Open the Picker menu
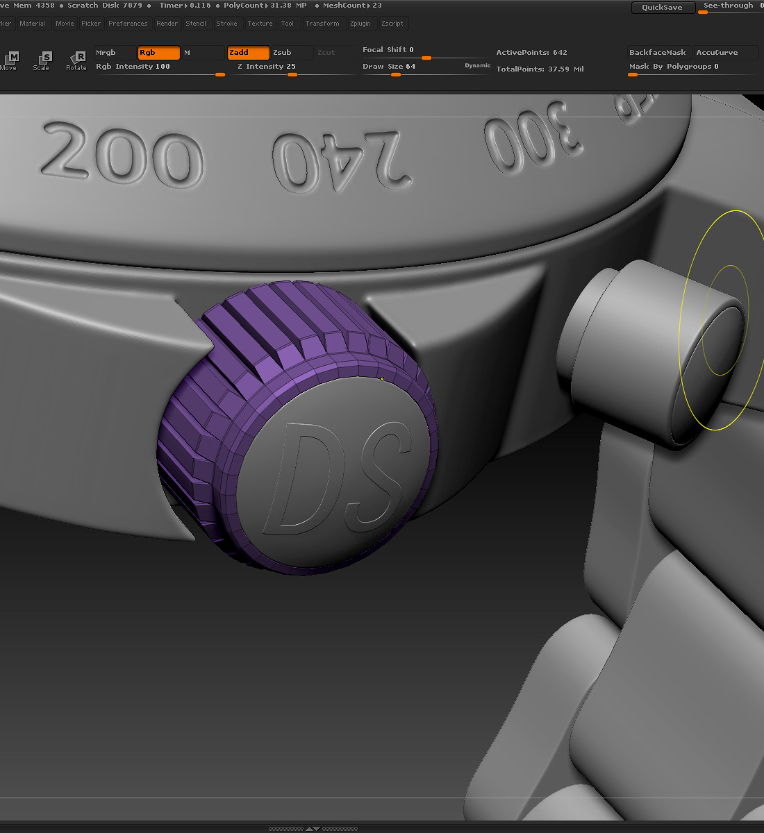 pos(91,24)
